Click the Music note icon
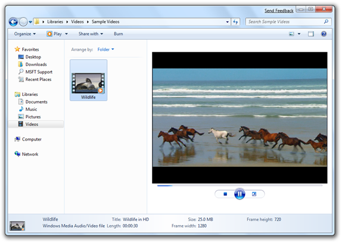Image resolution: width=342 pixels, height=243 pixels. (x=21, y=109)
